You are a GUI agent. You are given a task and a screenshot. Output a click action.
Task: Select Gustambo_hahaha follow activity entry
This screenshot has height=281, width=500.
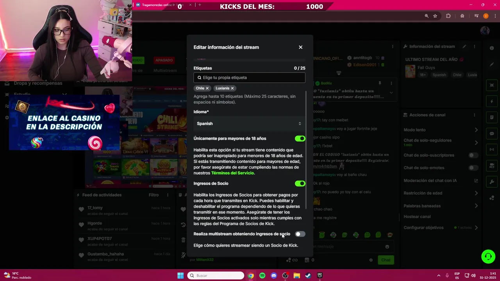pos(124,257)
